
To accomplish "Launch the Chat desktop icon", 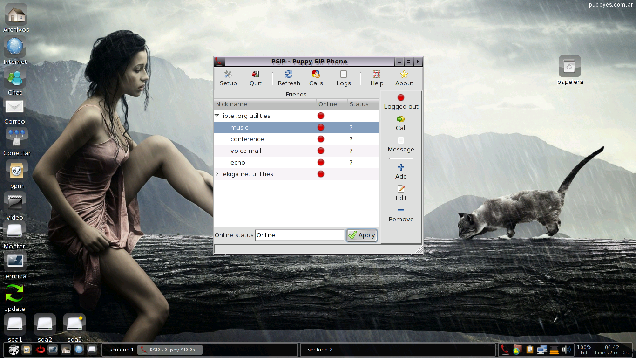I will click(15, 82).
